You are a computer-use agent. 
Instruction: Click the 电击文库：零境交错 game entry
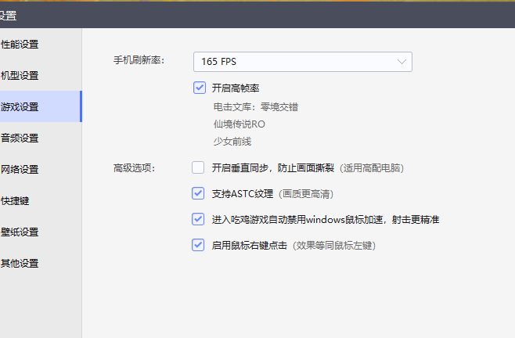[x=255, y=107]
